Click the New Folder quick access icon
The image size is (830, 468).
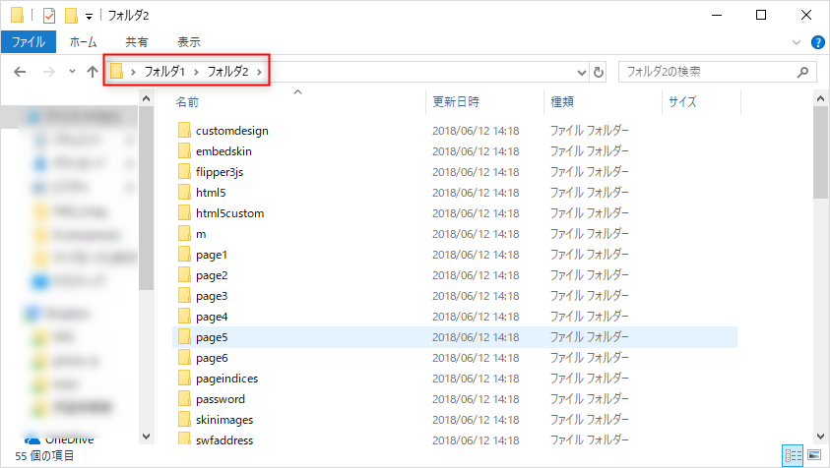(72, 16)
